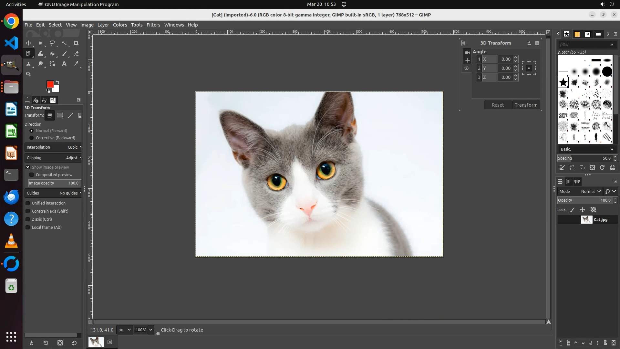Select the Move tool
Viewport: 620px width, 349px height.
pyautogui.click(x=28, y=43)
